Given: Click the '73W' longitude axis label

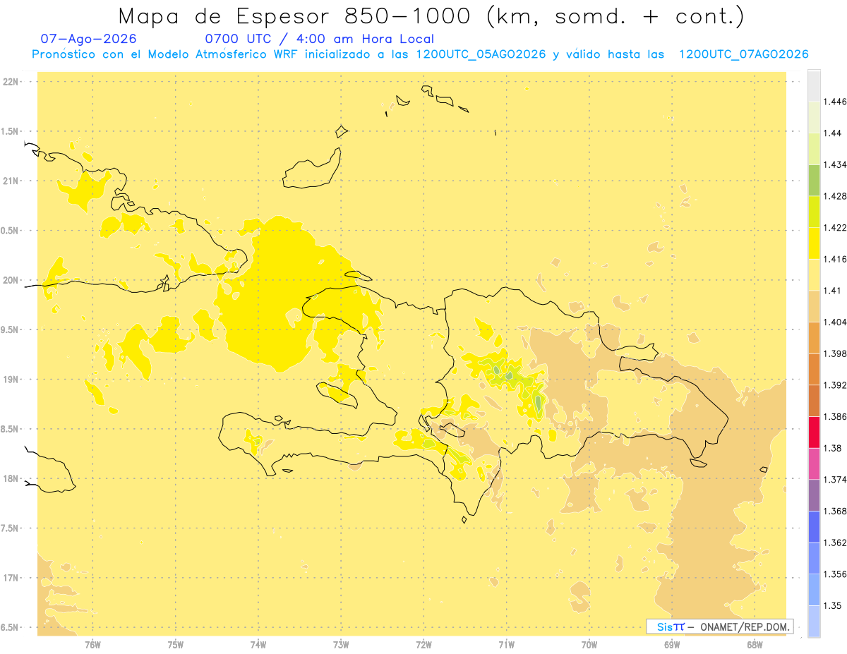Looking at the screenshot, I should pyautogui.click(x=341, y=645).
